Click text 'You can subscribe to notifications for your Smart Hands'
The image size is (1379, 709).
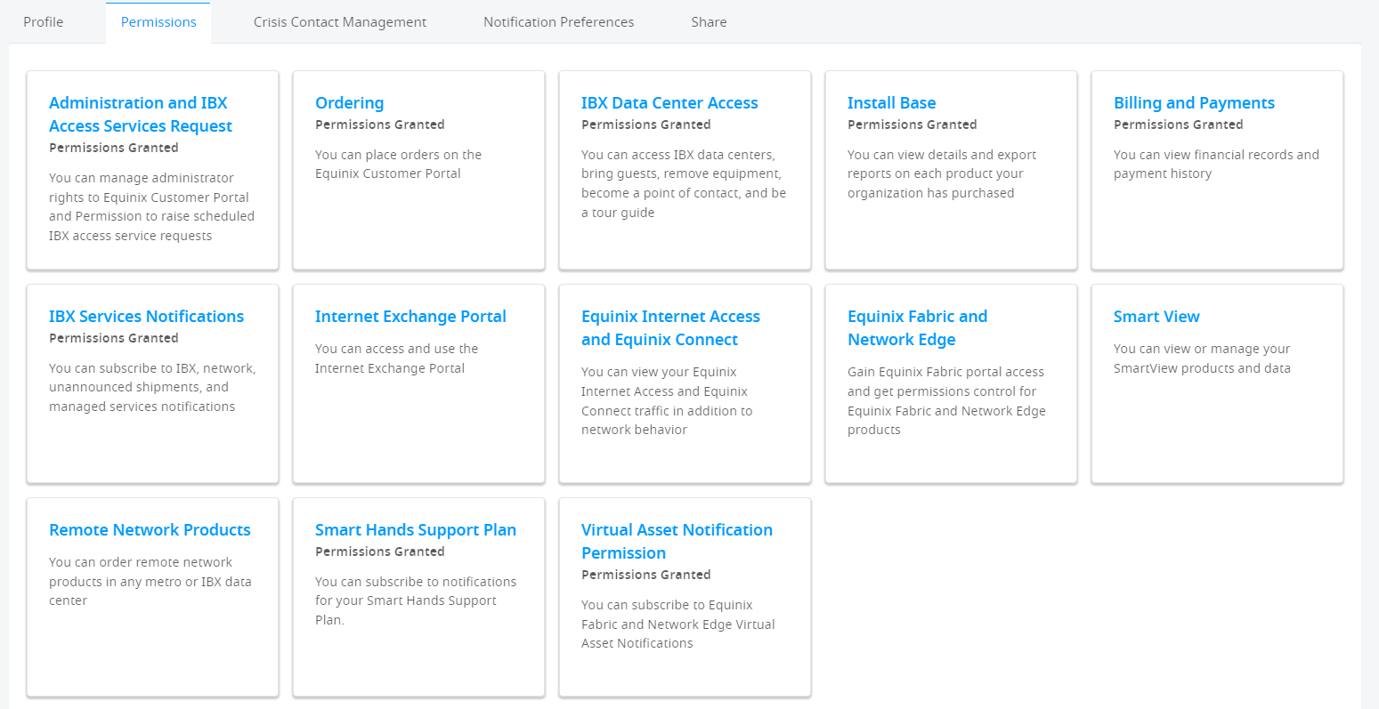[416, 600]
